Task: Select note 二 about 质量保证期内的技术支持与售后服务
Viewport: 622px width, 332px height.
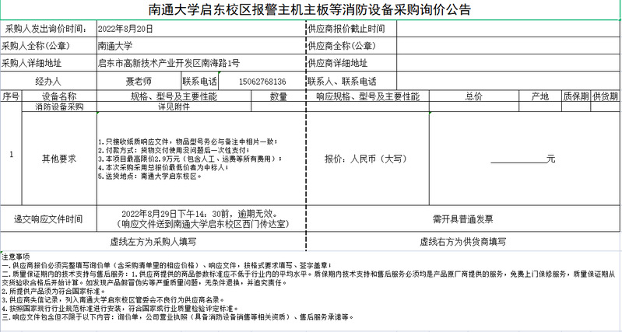Action: click(308, 278)
